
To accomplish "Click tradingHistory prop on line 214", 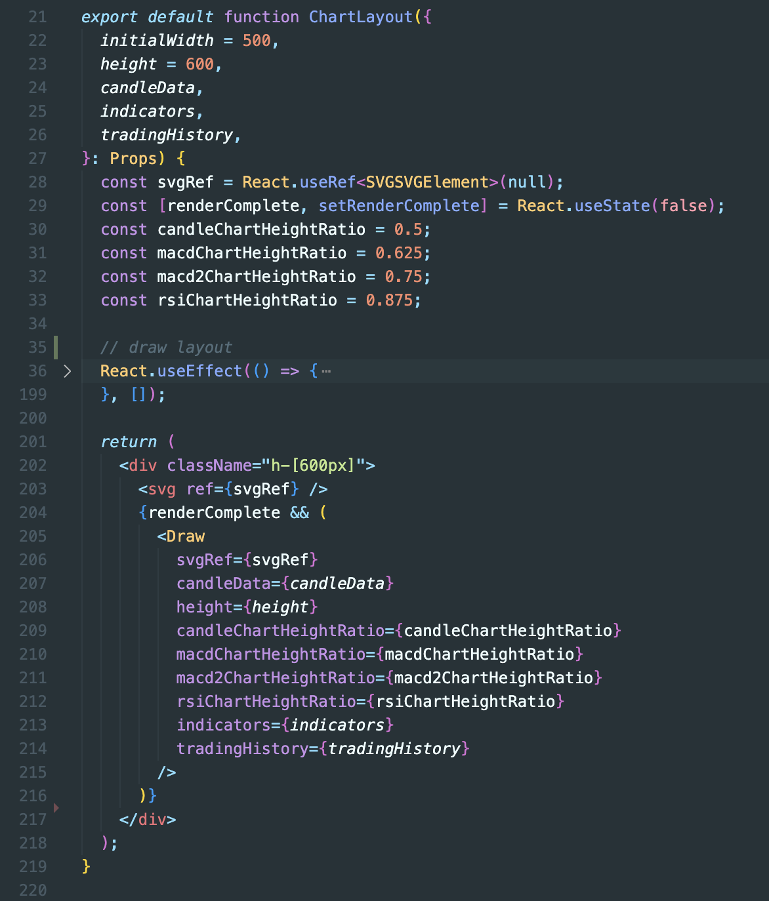I will 243,749.
